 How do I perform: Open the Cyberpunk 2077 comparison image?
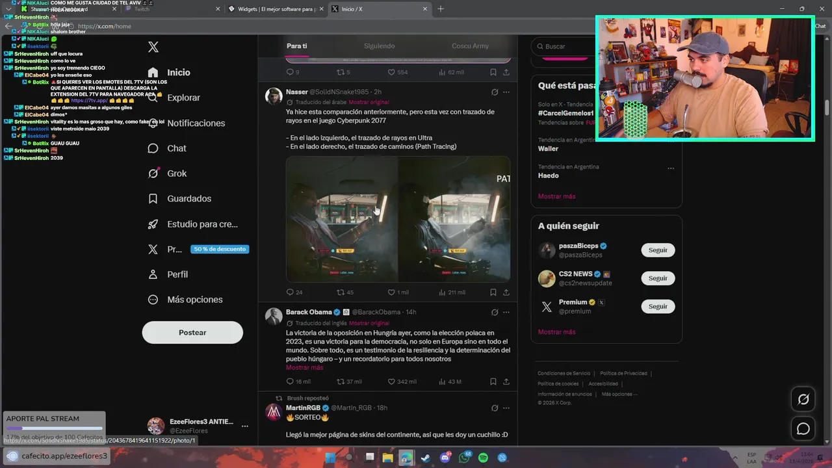click(398, 218)
